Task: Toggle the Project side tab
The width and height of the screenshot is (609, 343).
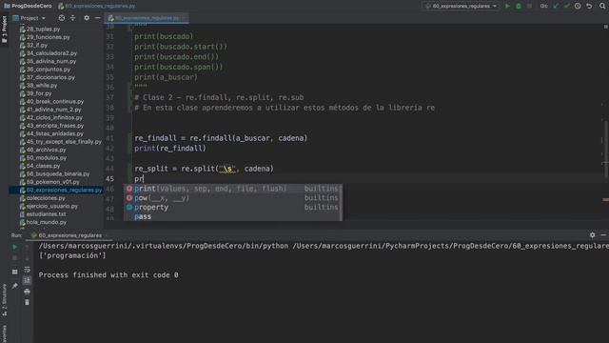Action: pyautogui.click(x=4, y=30)
